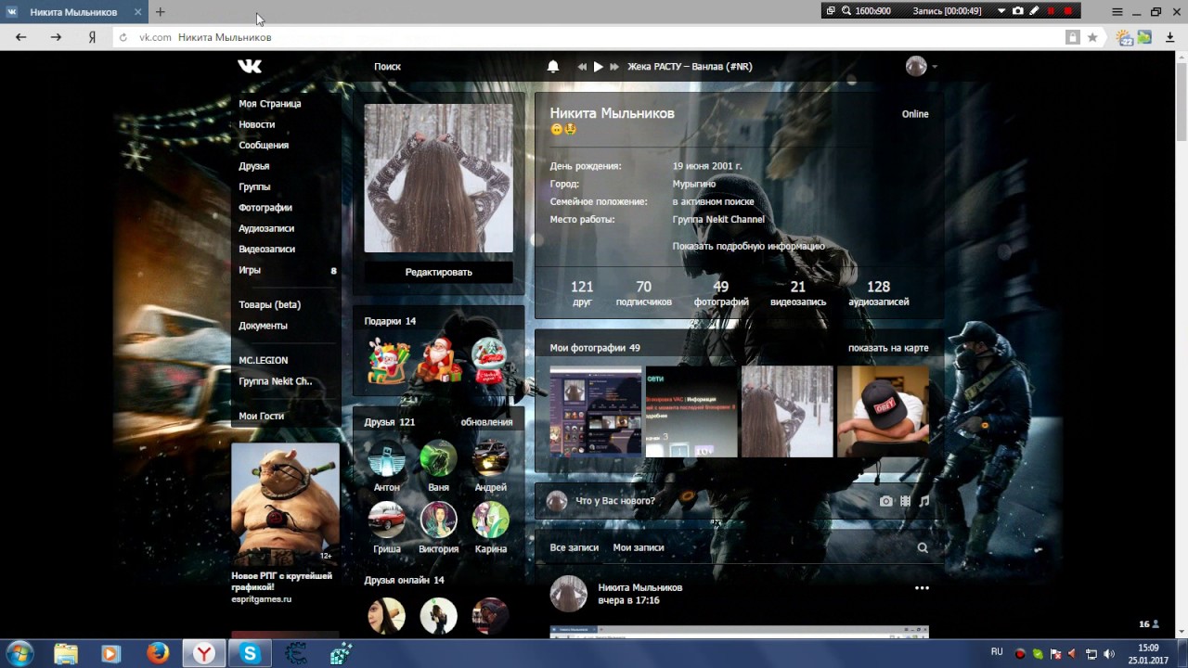
Task: Attach a photo to new post
Action: tap(886, 501)
